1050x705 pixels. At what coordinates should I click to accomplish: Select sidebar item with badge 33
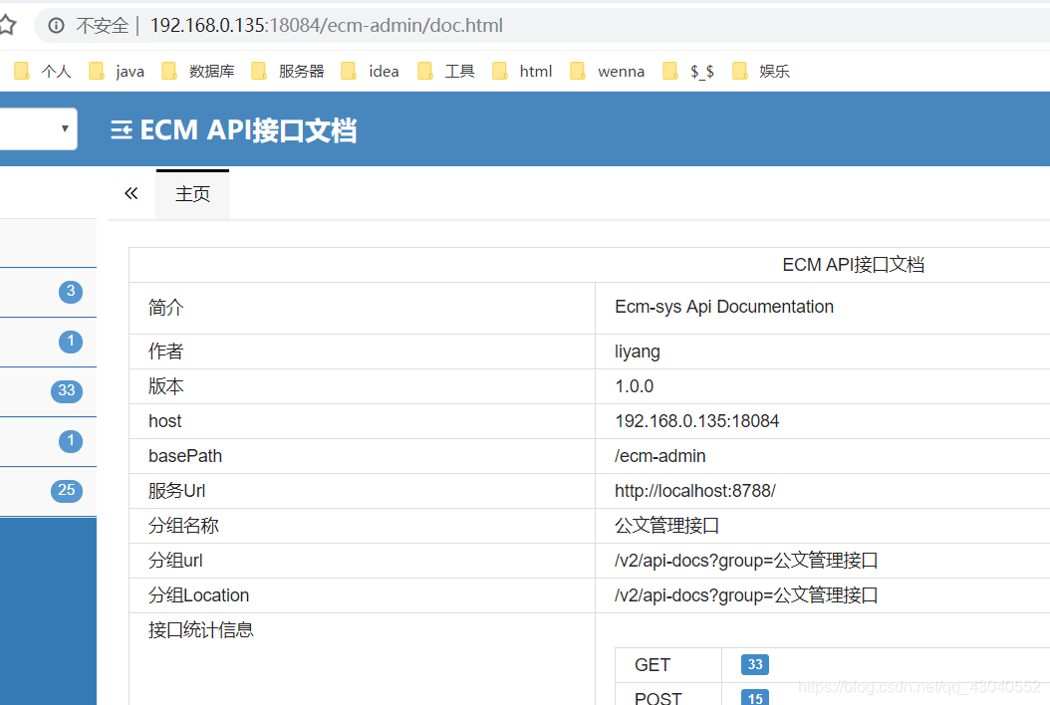[x=48, y=391]
